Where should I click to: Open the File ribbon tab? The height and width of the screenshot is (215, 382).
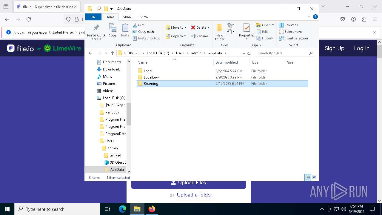click(93, 17)
